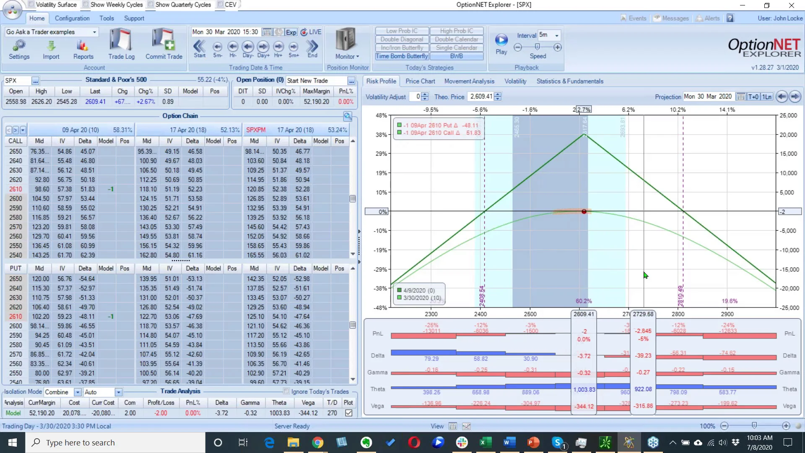Open Excel from the Windows taskbar
Screen dimensions: 805x453
point(486,443)
